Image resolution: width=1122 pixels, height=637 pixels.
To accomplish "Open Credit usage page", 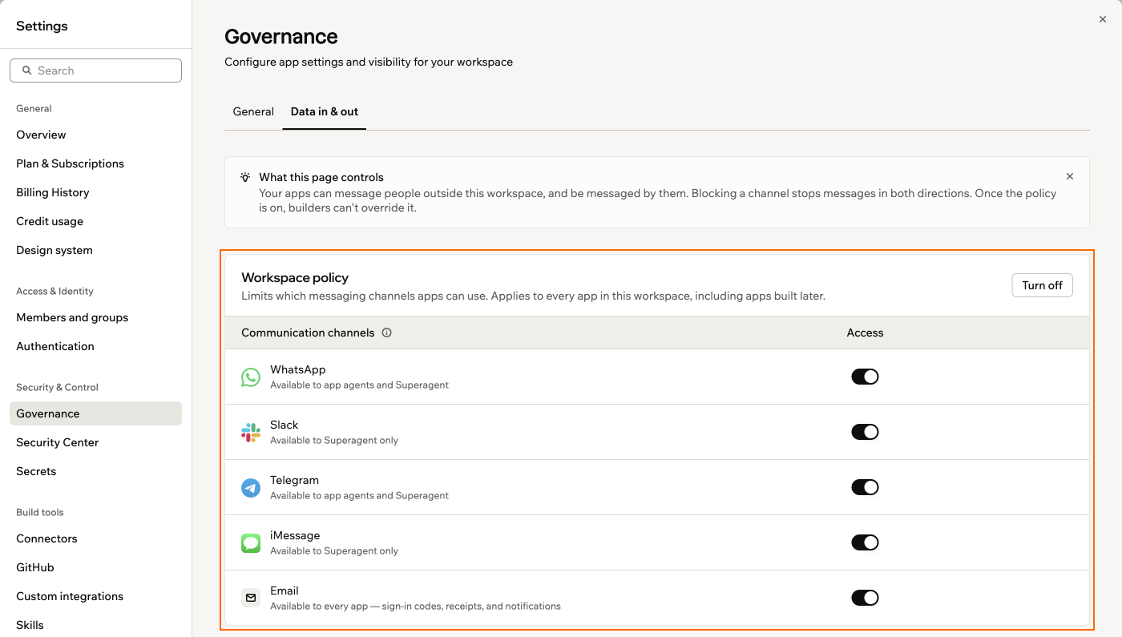I will coord(95,221).
